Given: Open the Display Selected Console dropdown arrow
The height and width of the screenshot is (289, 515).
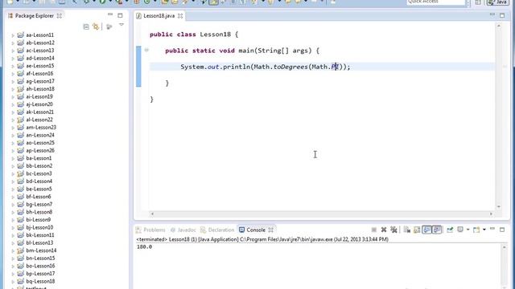Looking at the screenshot, I should [468, 230].
